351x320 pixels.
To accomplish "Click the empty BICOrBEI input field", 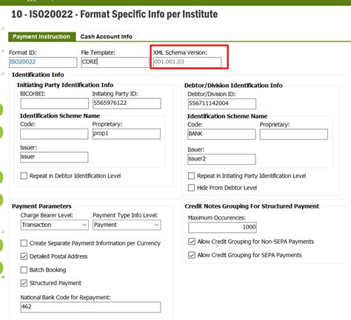I will (x=55, y=103).
